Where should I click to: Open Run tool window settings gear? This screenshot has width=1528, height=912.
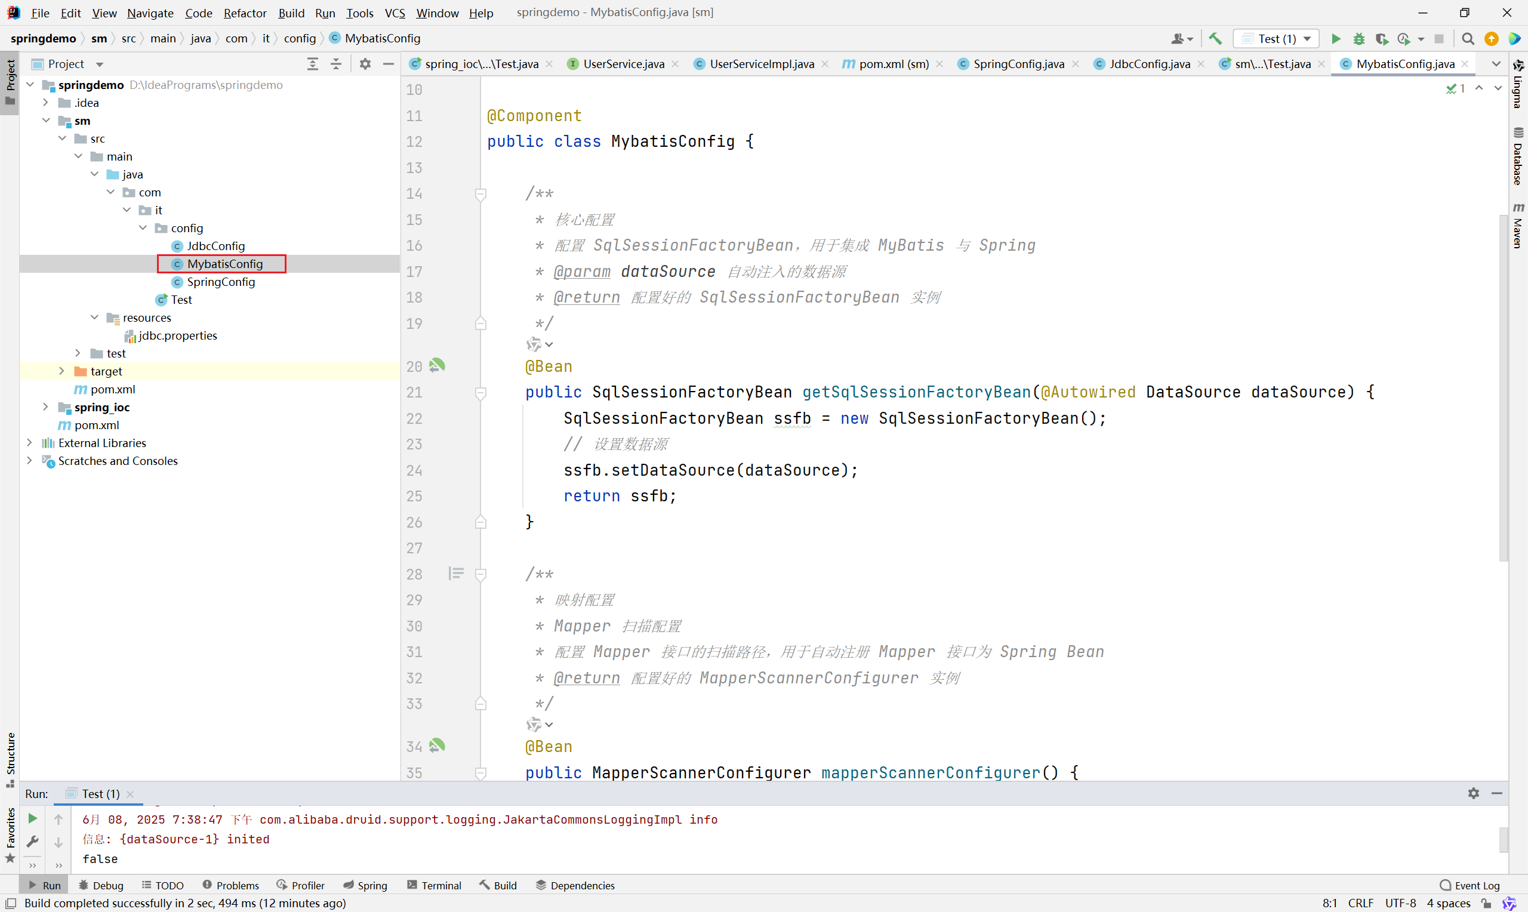coord(1473,793)
